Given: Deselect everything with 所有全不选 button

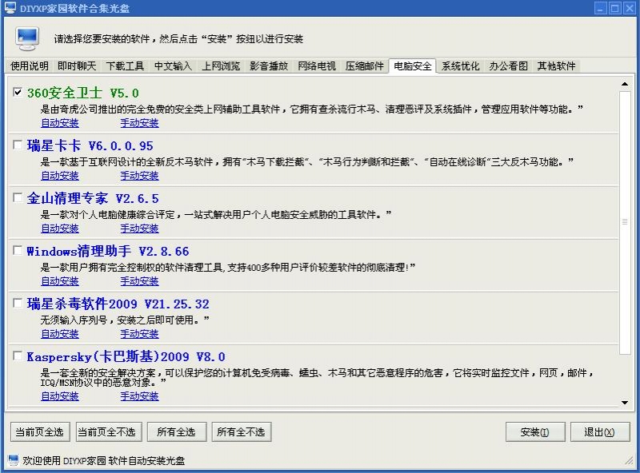Looking at the screenshot, I should point(242,431).
